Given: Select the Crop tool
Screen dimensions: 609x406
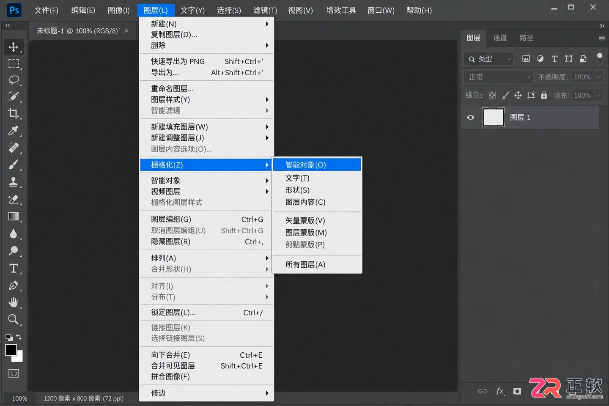Looking at the screenshot, I should (14, 113).
